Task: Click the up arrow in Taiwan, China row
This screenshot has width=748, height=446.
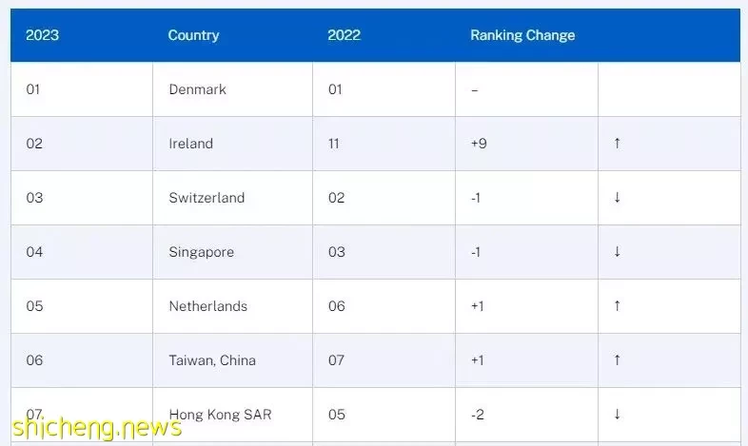Action: coord(617,359)
